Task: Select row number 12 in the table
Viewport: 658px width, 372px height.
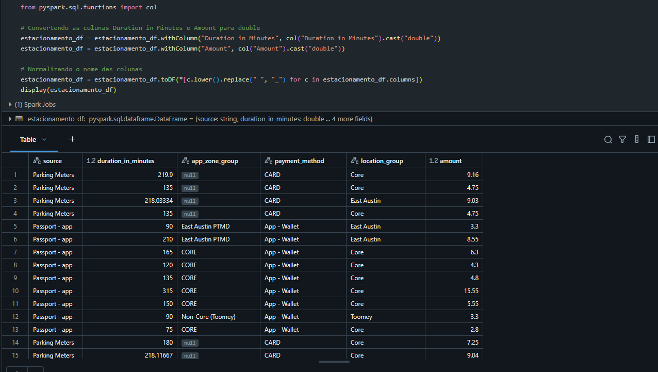Action: (x=15, y=317)
